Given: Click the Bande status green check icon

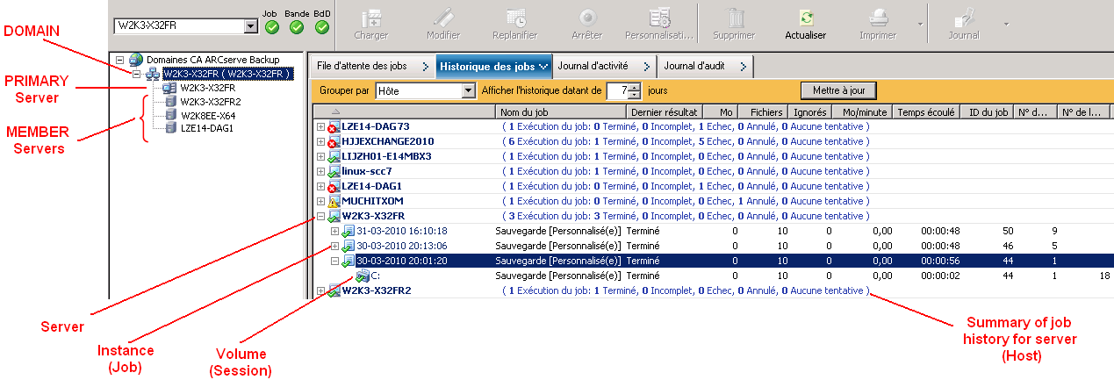Looking at the screenshot, I should (297, 27).
